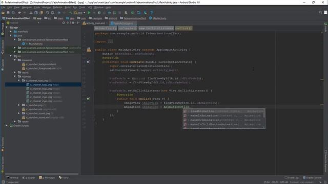
Task: Choose makeOutAnimation in autocomplete popup
Action: 223,120
